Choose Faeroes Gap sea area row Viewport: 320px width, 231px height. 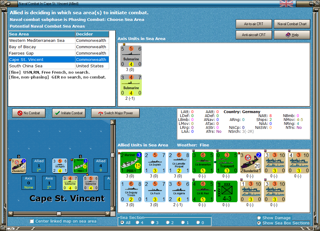[58, 53]
